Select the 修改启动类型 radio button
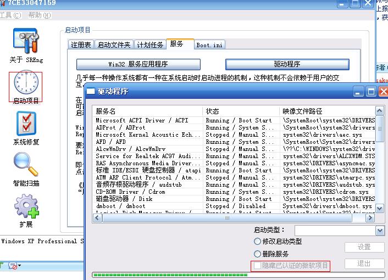388x280 pixels. [257, 241]
